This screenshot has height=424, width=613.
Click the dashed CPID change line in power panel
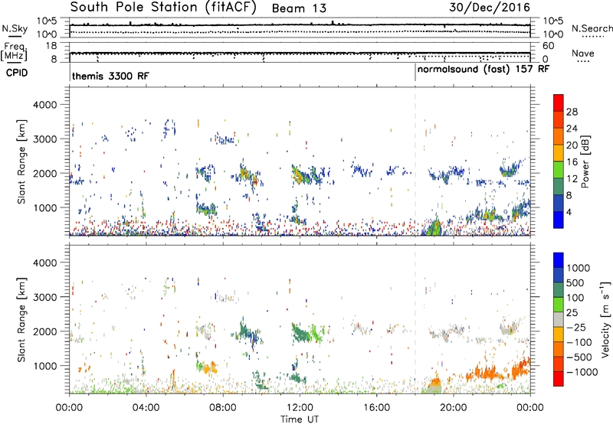coord(415,161)
